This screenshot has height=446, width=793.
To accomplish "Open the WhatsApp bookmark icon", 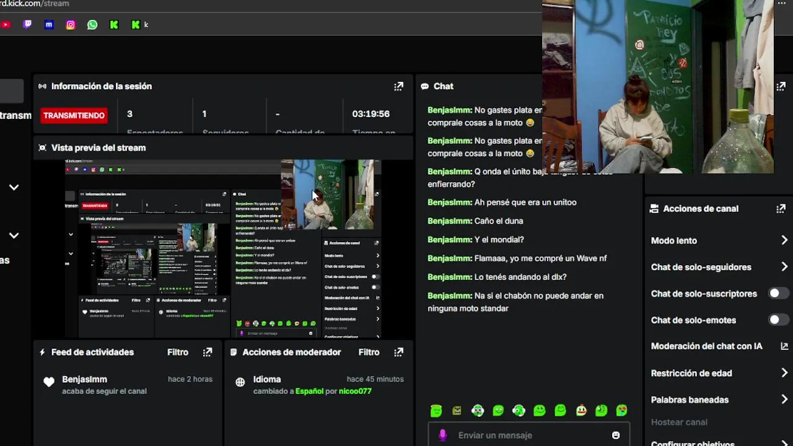I will pos(92,25).
